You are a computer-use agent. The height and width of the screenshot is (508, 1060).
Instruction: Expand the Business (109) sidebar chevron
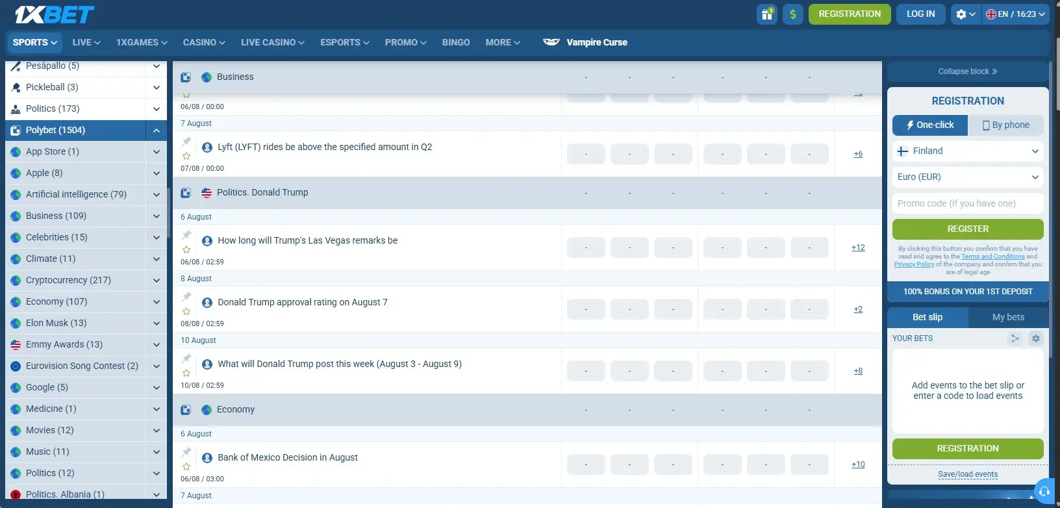click(x=157, y=216)
